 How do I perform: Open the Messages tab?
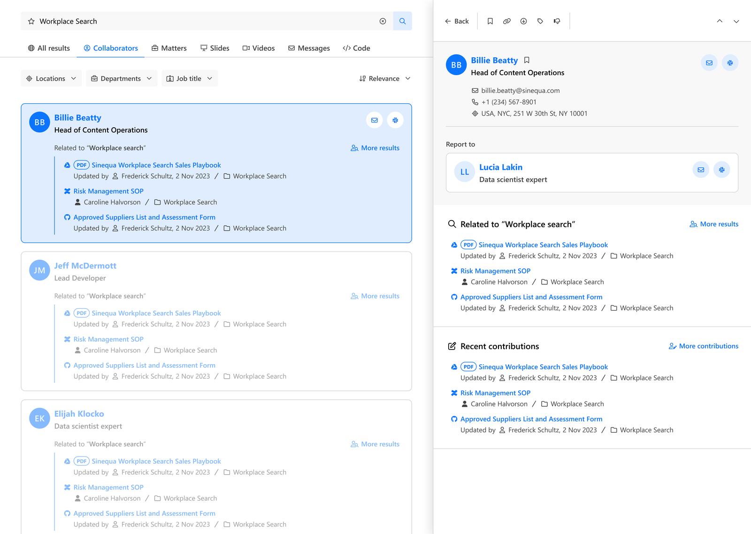(309, 48)
